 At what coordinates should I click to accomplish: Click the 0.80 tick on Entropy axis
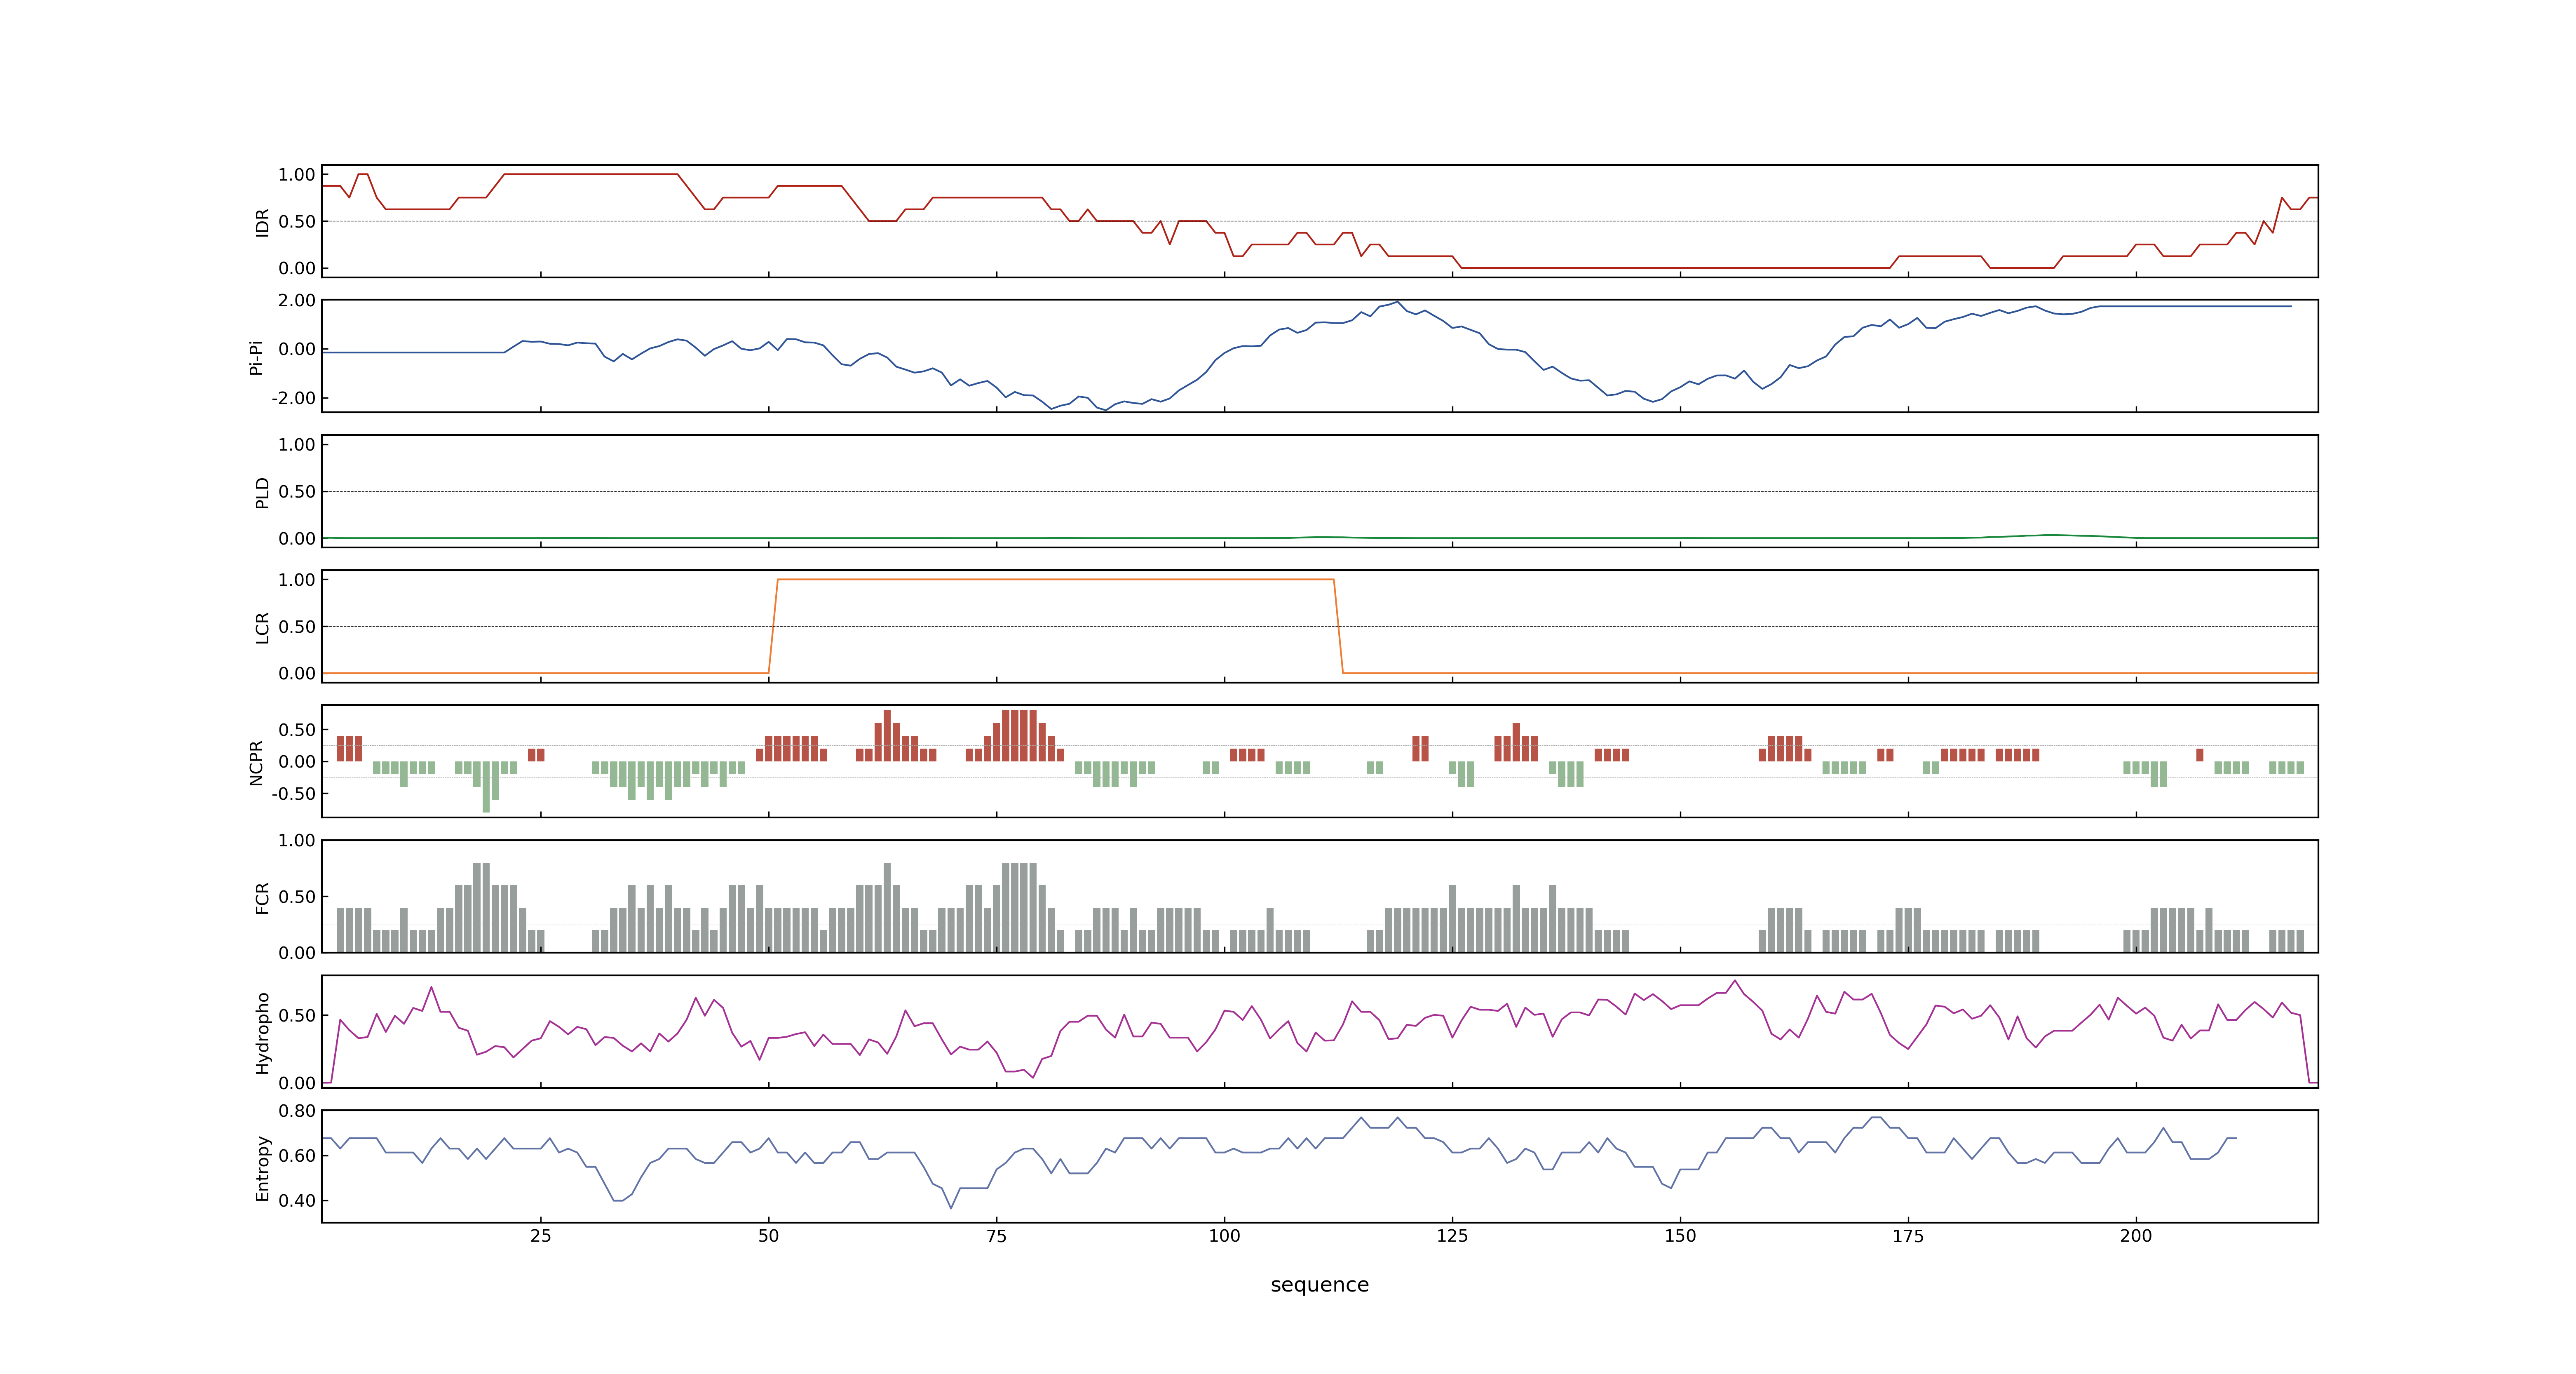click(x=297, y=1110)
